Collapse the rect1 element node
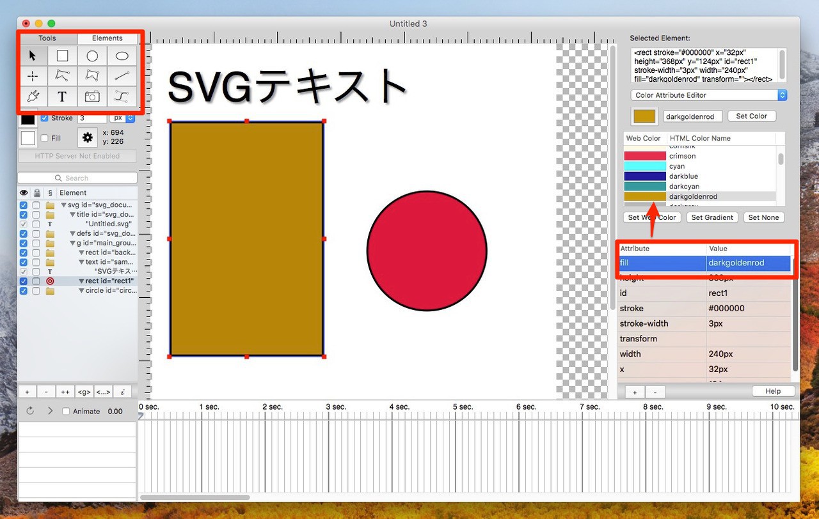This screenshot has width=819, height=519. click(x=81, y=281)
